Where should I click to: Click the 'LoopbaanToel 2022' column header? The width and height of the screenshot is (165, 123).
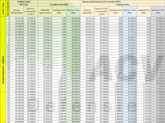coord(115,11)
